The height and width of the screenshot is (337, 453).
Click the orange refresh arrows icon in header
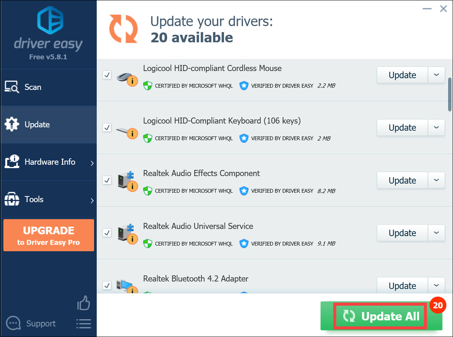(x=124, y=29)
